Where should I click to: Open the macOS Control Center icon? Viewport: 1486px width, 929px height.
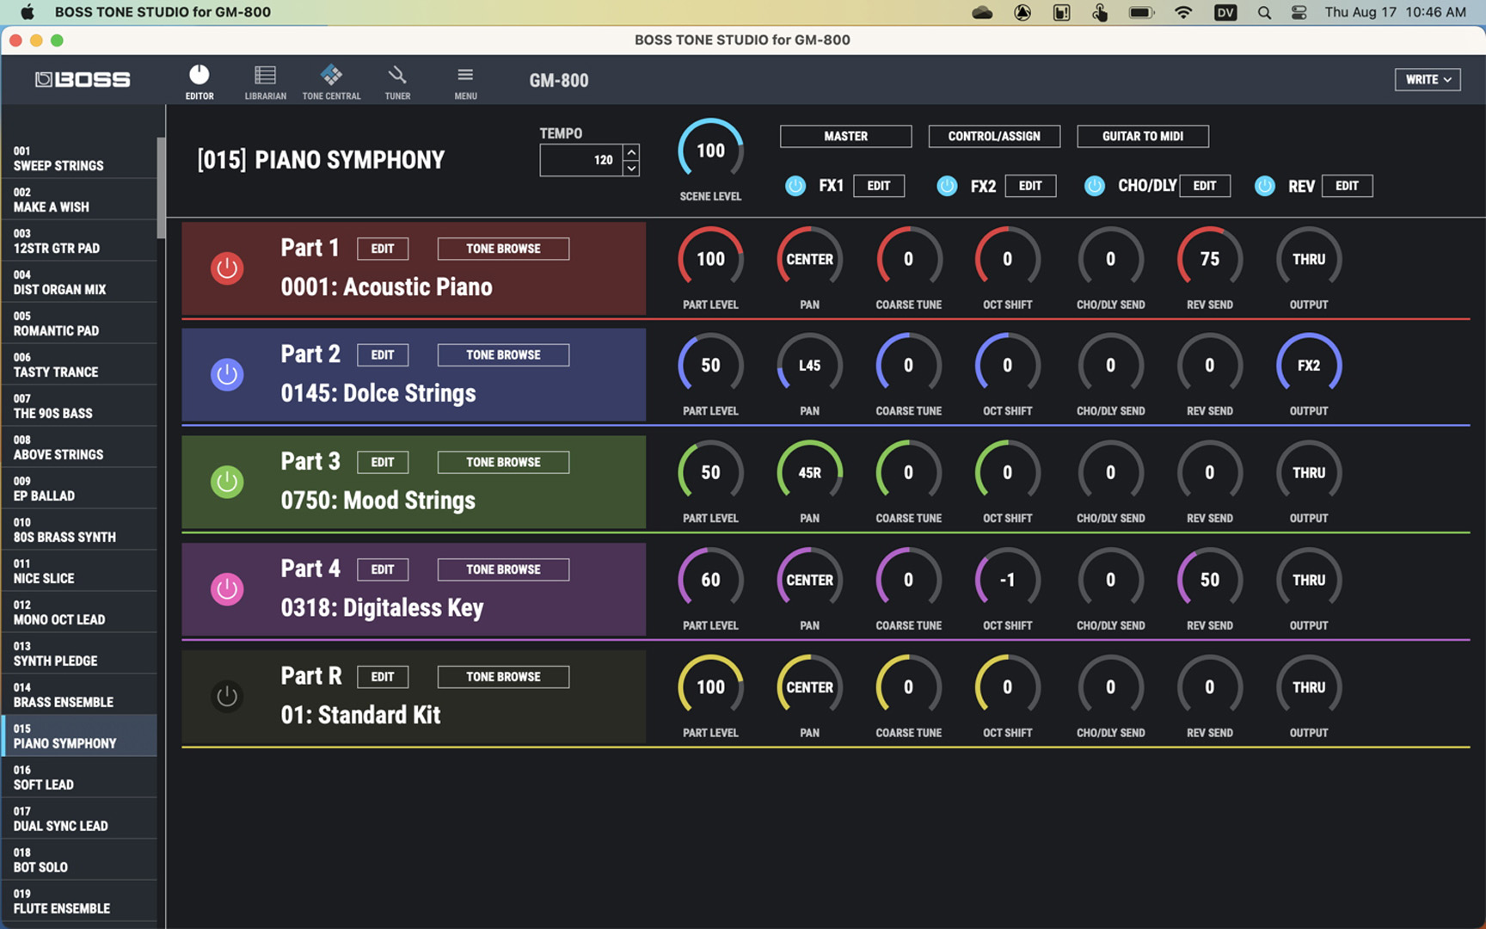click(1299, 12)
